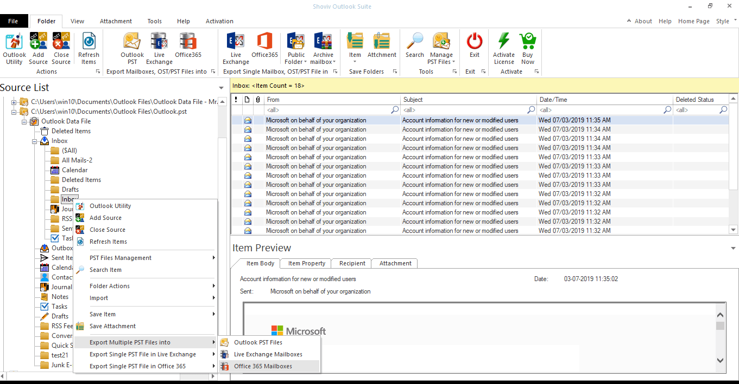Click Close Source in the ribbon
The width and height of the screenshot is (739, 384).
coord(61,48)
